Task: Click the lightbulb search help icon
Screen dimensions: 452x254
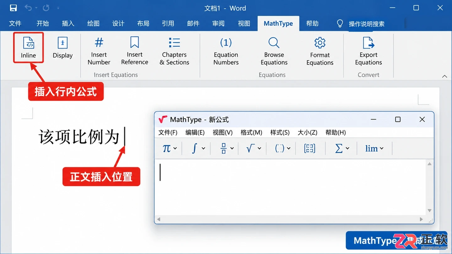Action: pyautogui.click(x=340, y=24)
